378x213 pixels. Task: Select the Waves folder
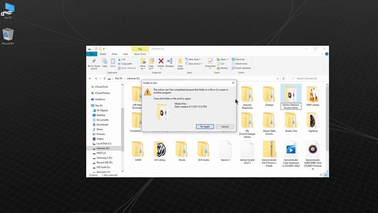pos(181,151)
